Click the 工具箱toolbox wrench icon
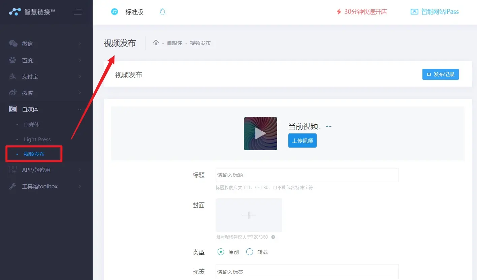Image resolution: width=477 pixels, height=280 pixels. tap(13, 186)
